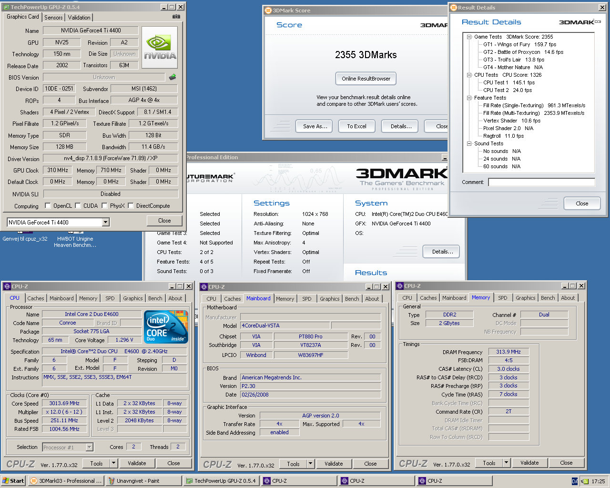Open SPD tab in Memory CPU-Z window

503,298
